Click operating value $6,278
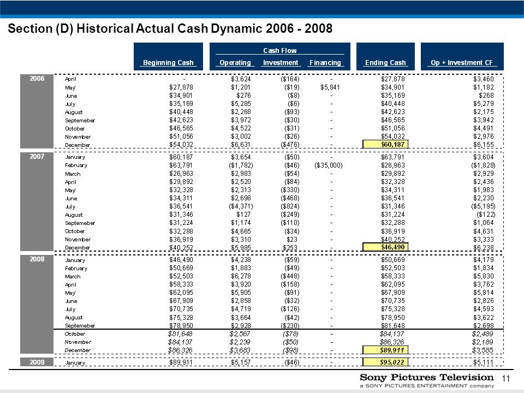The image size is (524, 393). [241, 276]
